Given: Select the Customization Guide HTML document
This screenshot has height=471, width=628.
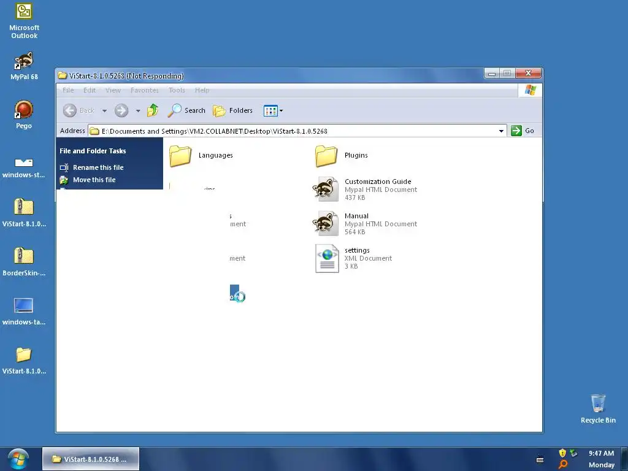Looking at the screenshot, I should tap(364, 190).
